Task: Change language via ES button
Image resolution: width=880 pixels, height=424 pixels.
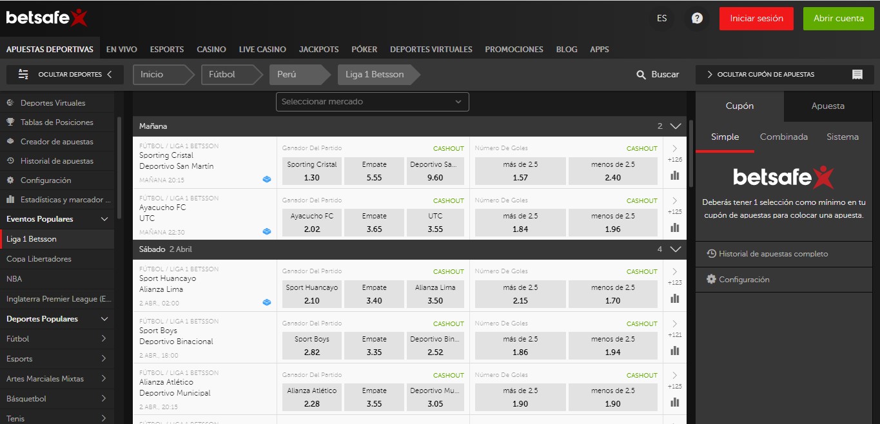Action: click(661, 18)
